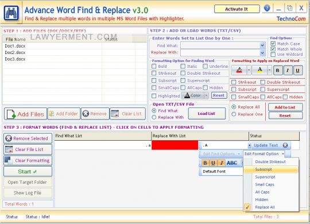This screenshot has height=224, width=310.
Task: Click font color letter A icon
Action: pyautogui.click(x=260, y=70)
